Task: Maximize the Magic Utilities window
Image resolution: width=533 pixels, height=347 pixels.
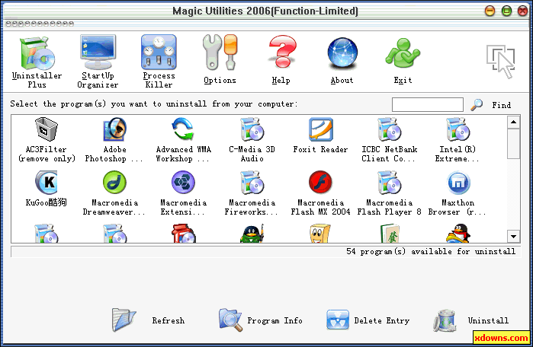Action: pyautogui.click(x=506, y=11)
